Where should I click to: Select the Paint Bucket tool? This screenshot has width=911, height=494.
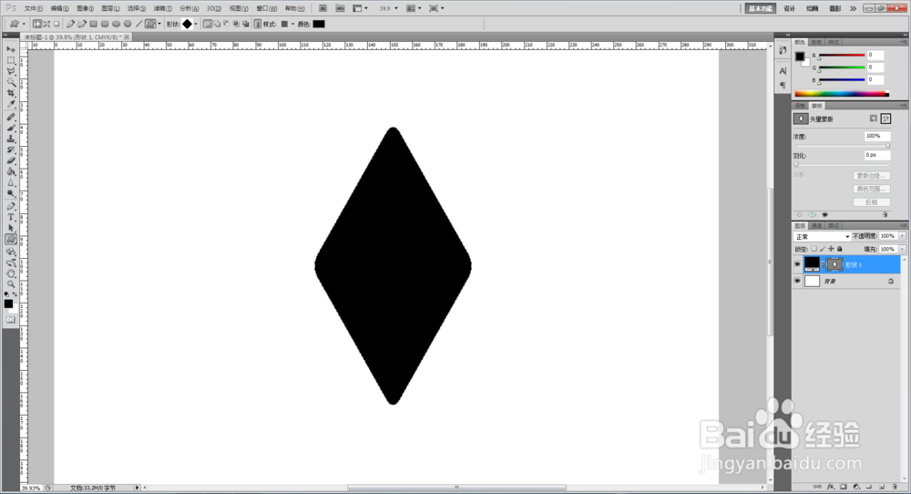tap(10, 172)
